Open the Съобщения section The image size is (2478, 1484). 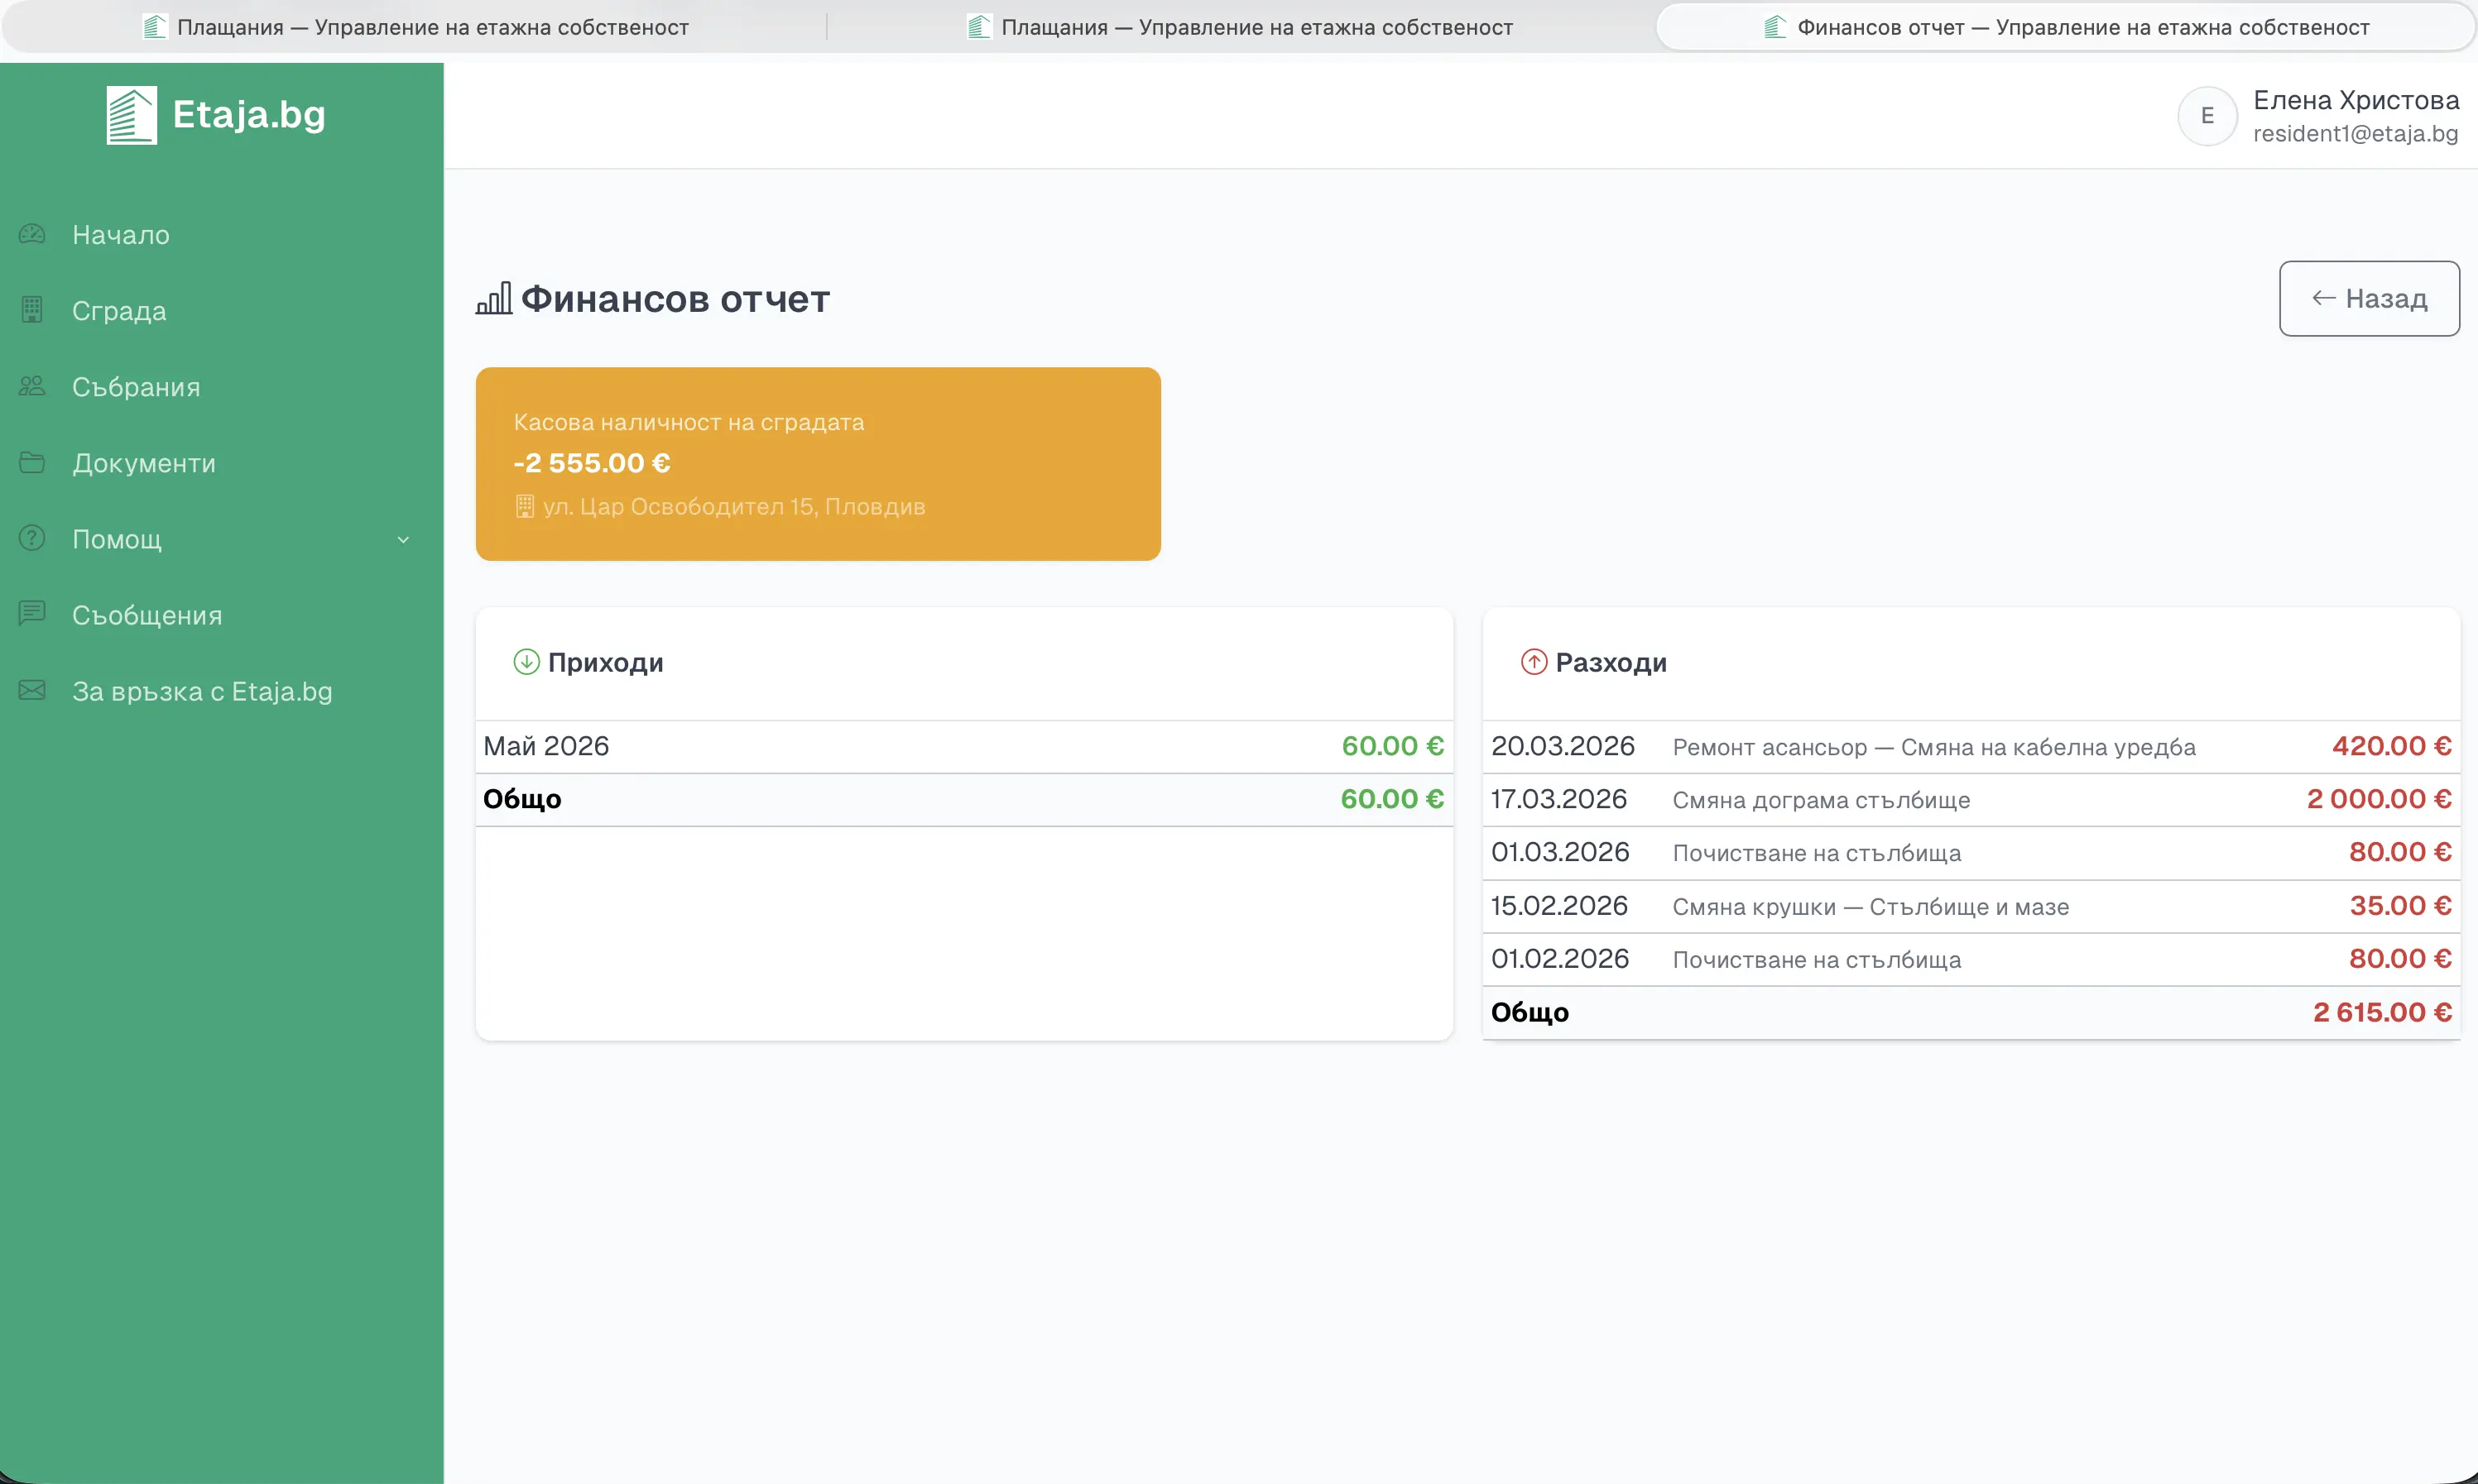pyautogui.click(x=221, y=615)
